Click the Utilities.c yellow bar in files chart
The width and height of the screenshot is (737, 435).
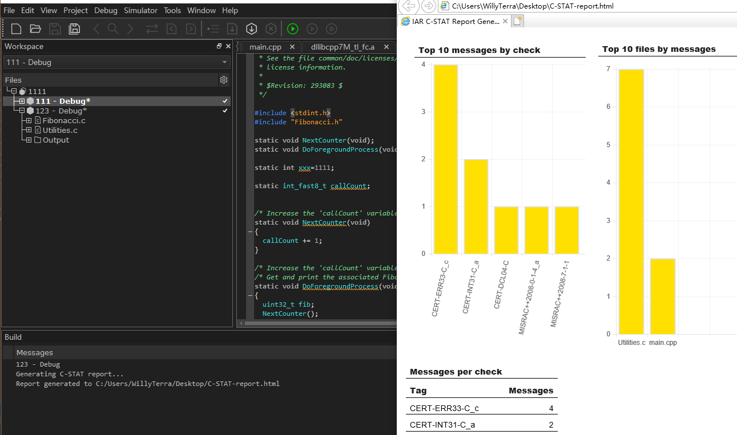coord(631,201)
